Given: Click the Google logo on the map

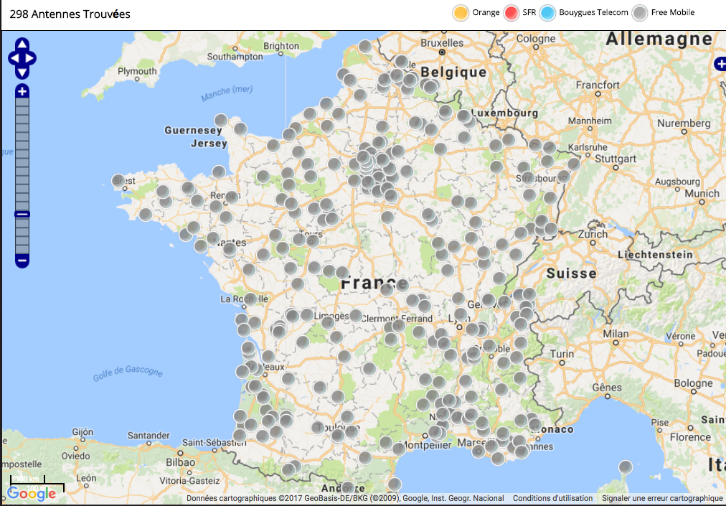Looking at the screenshot, I should tap(32, 494).
